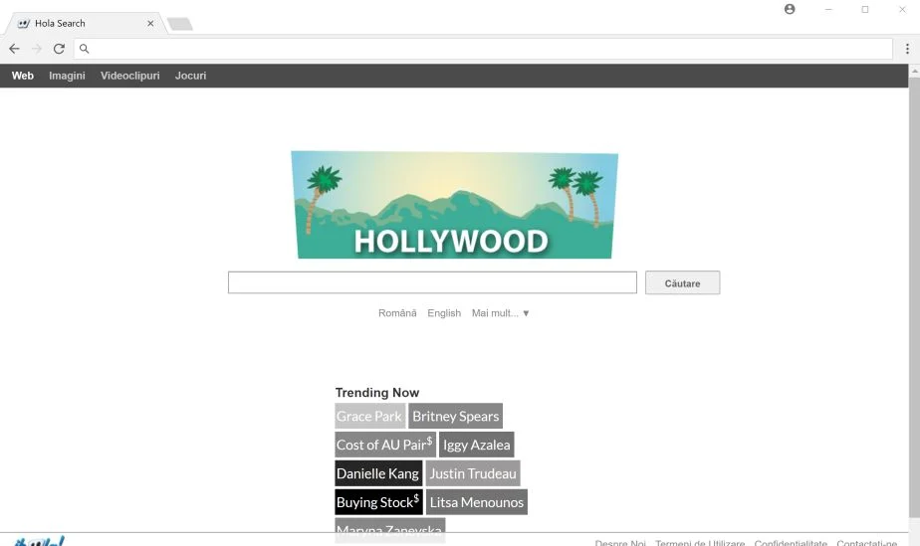Screen dimensions: 920x546
Task: Click the Hollywood banner image
Action: coord(455,205)
